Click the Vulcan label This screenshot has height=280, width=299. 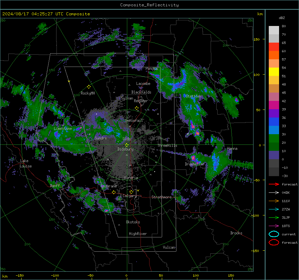tap(169, 247)
